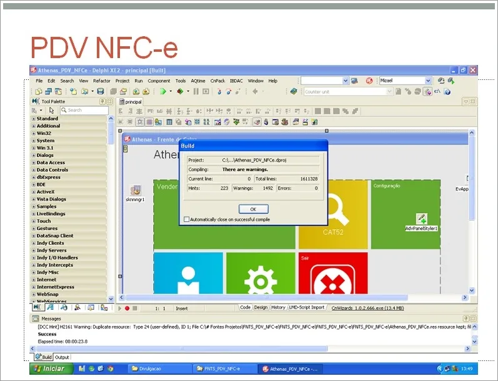
Task: Open the CnWizards exe download link
Action: [367, 308]
